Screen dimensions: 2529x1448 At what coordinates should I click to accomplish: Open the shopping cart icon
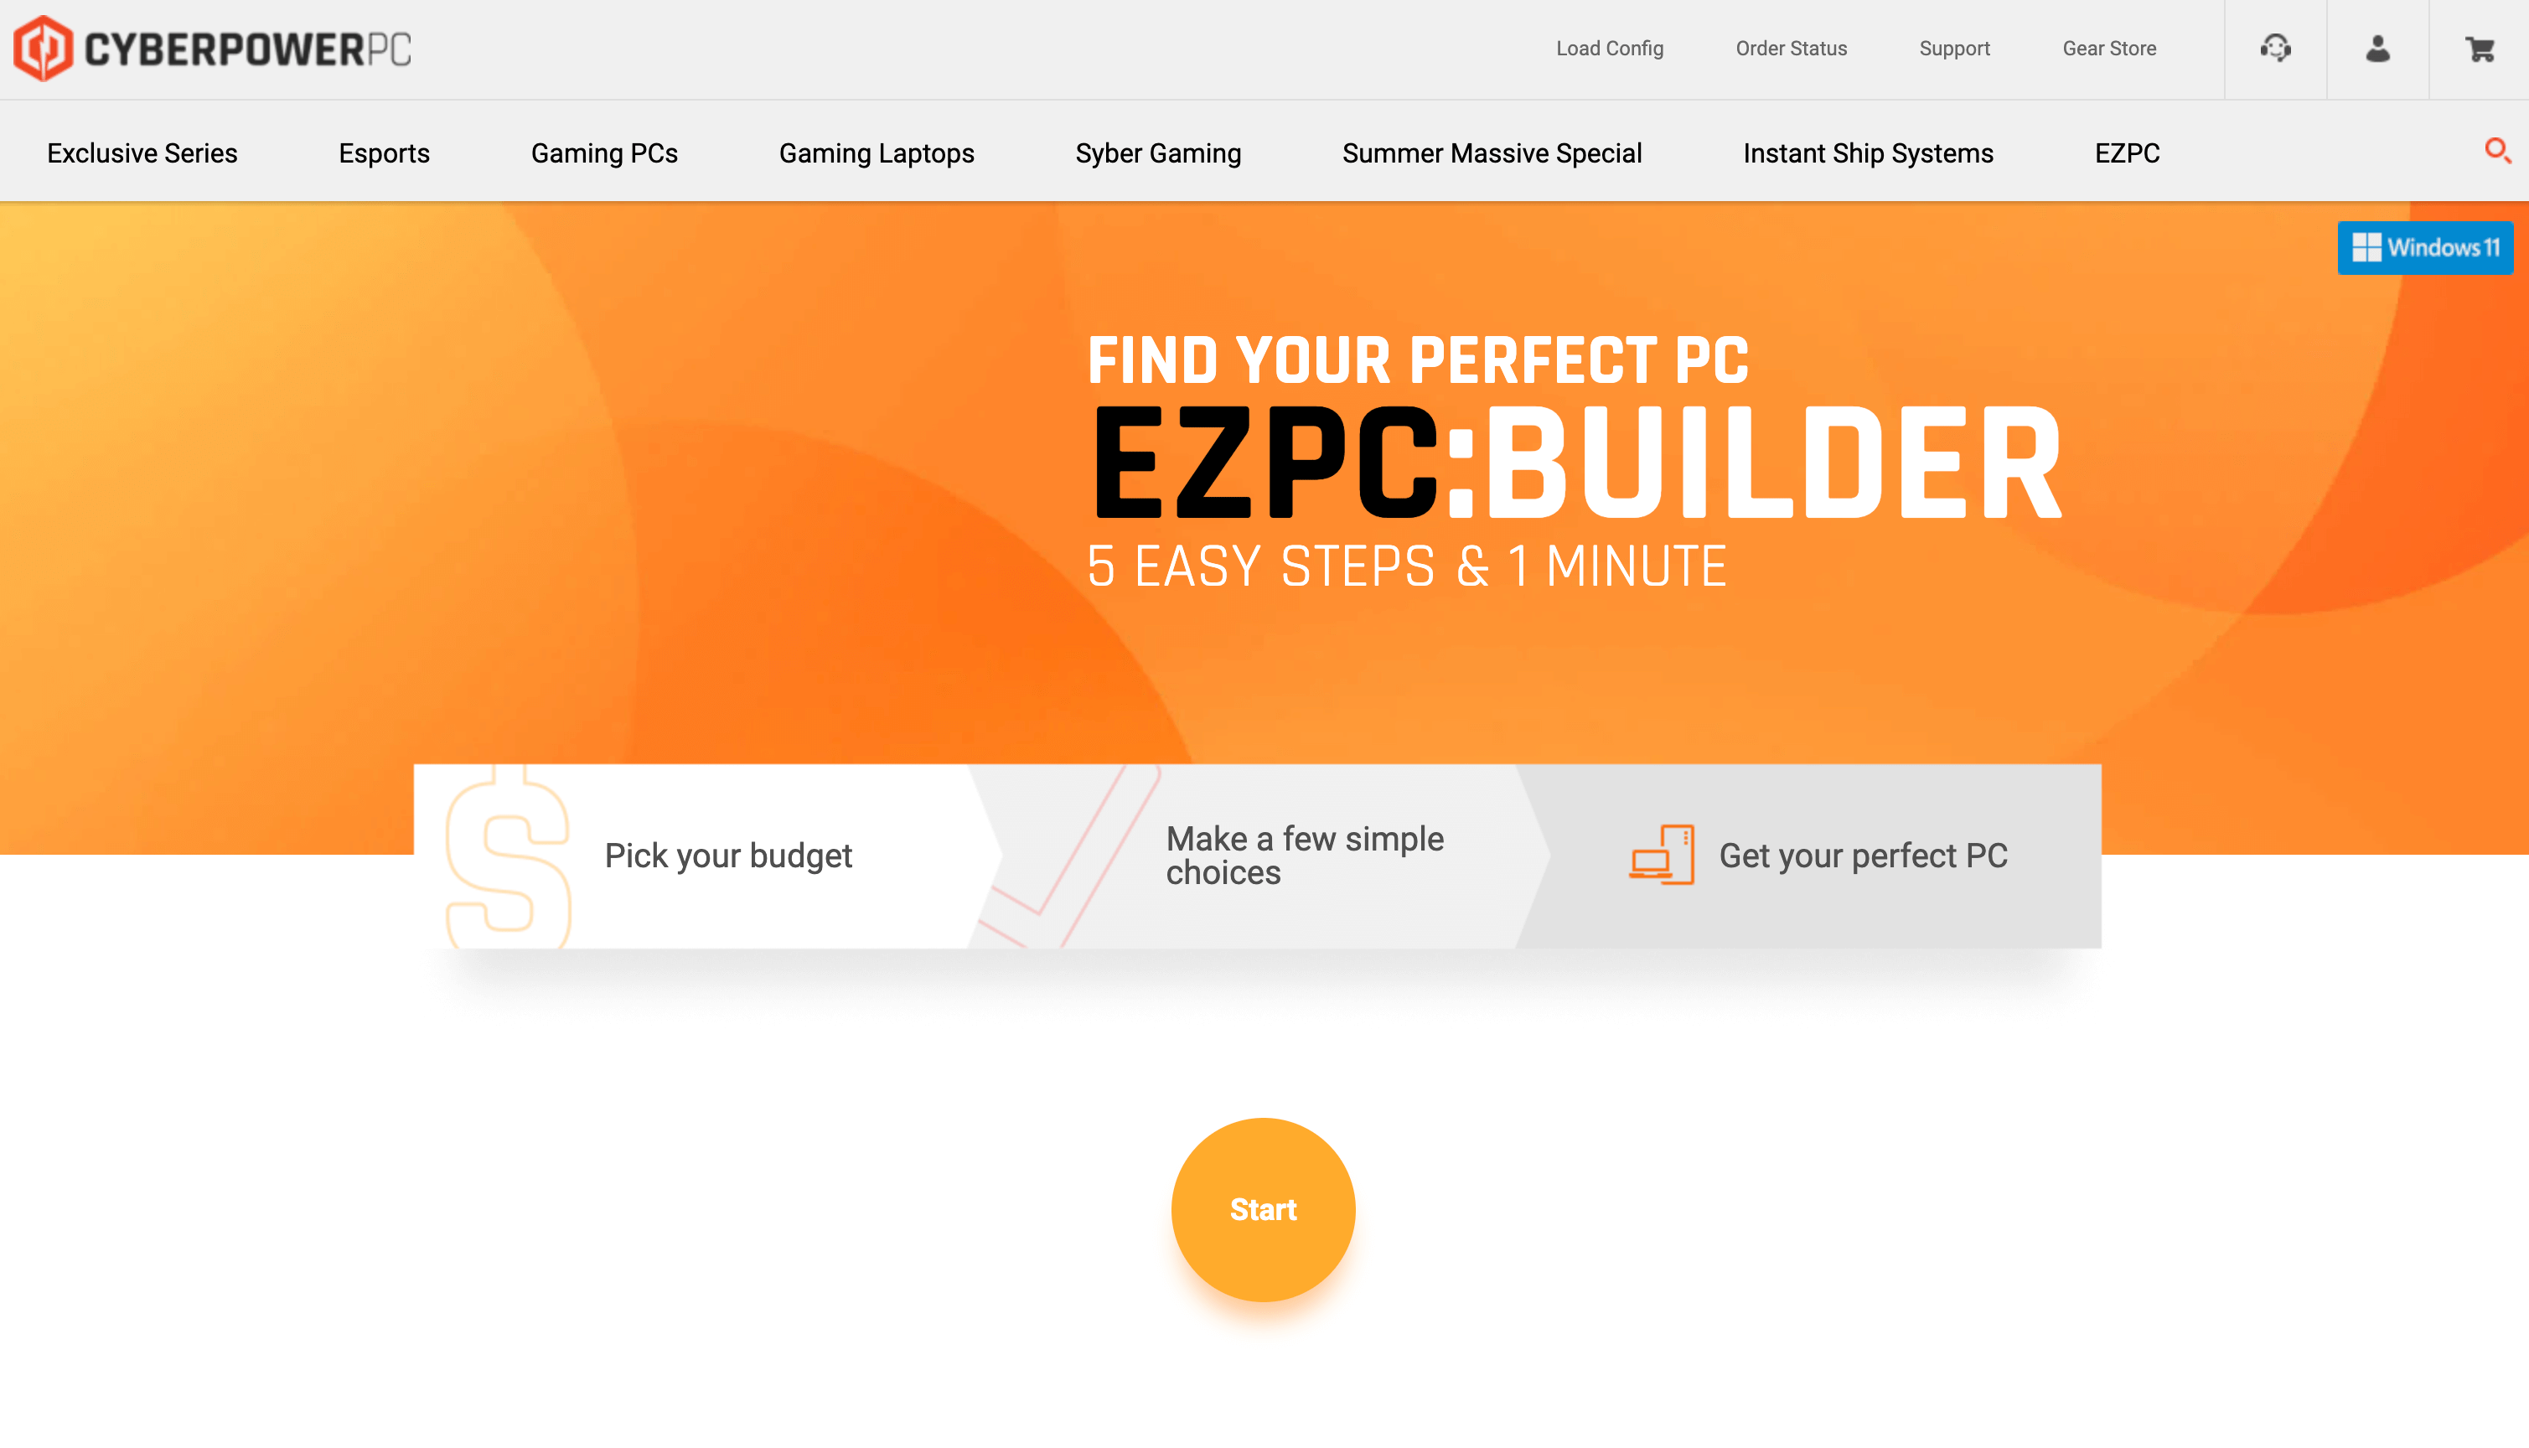tap(2480, 49)
